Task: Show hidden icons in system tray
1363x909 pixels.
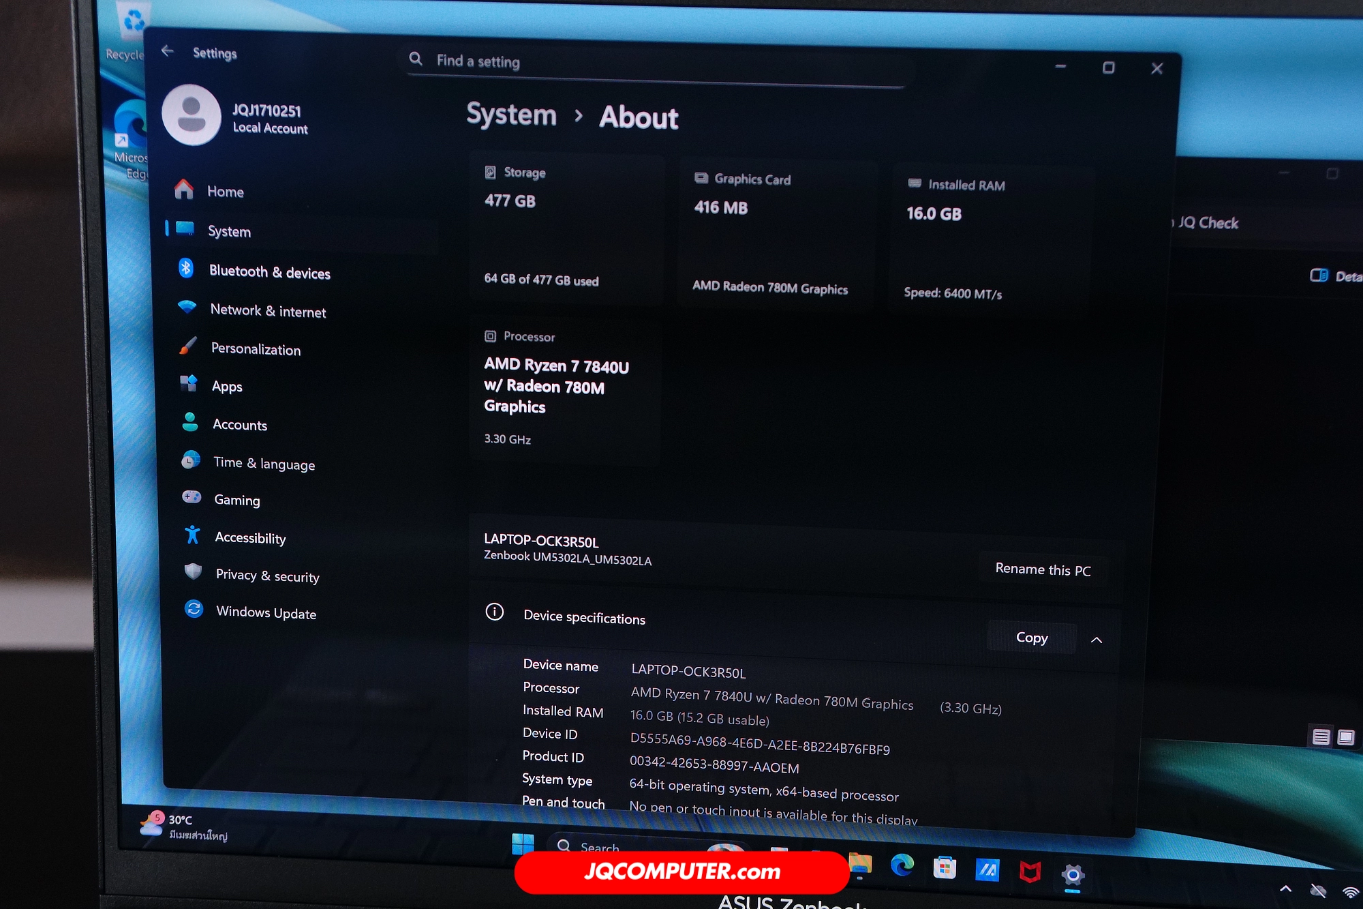Action: (1285, 889)
